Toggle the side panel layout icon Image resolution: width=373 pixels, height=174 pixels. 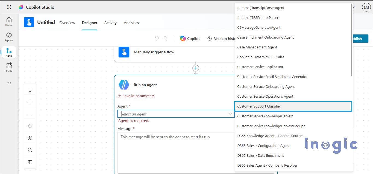click(30, 162)
